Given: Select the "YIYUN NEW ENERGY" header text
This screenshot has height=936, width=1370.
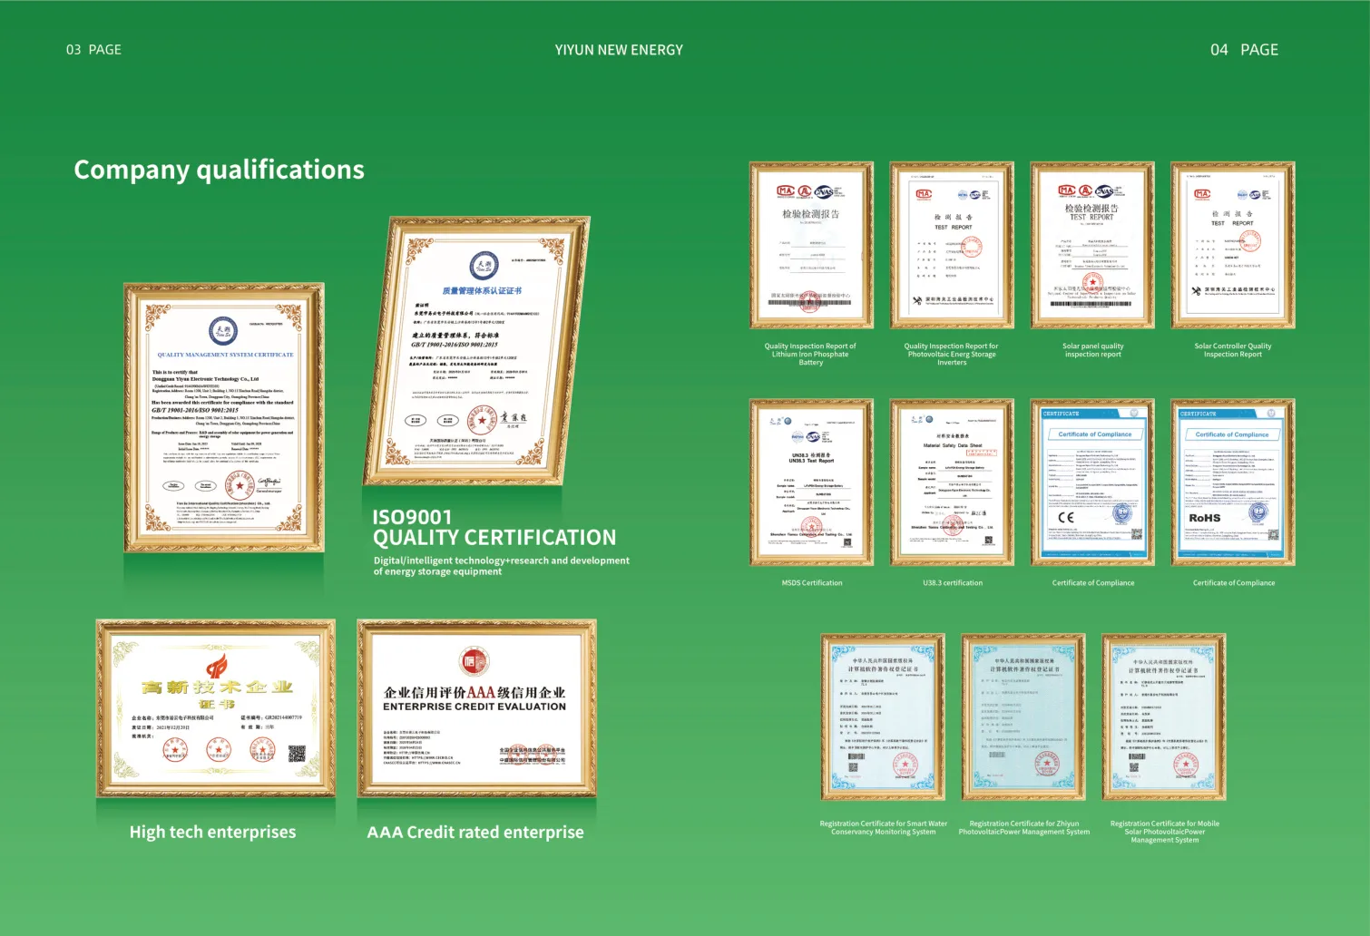Looking at the screenshot, I should tap(619, 50).
